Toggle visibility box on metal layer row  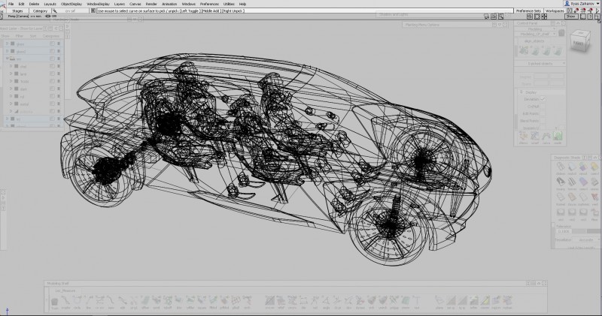click(52, 104)
